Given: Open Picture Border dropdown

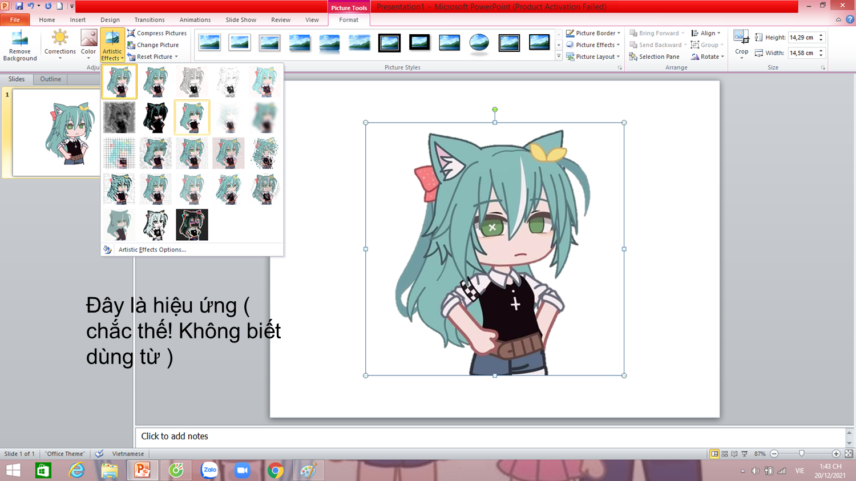Looking at the screenshot, I should tap(593, 33).
